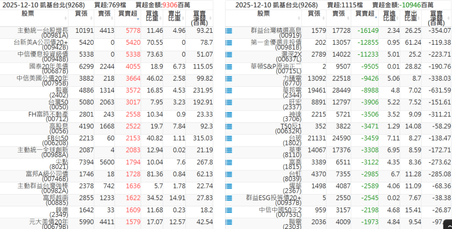Click the list icon beside 第一金優選非投債 (00981B)
452x229 pixels.
point(228,43)
